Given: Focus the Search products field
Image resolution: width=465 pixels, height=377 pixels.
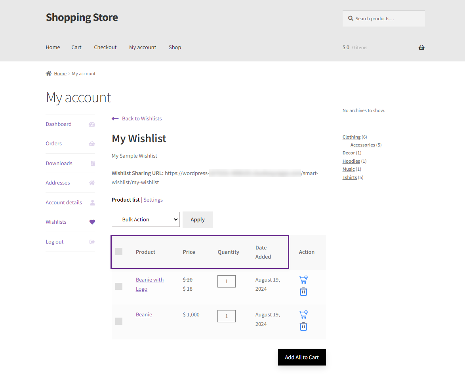Looking at the screenshot, I should pyautogui.click(x=384, y=18).
